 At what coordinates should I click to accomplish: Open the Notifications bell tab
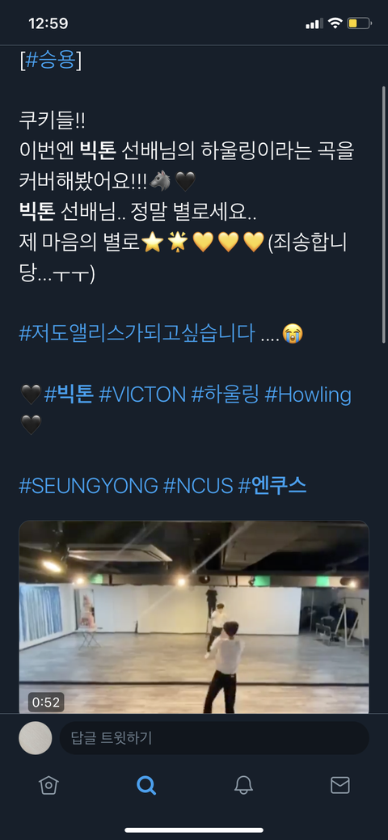pyautogui.click(x=243, y=785)
